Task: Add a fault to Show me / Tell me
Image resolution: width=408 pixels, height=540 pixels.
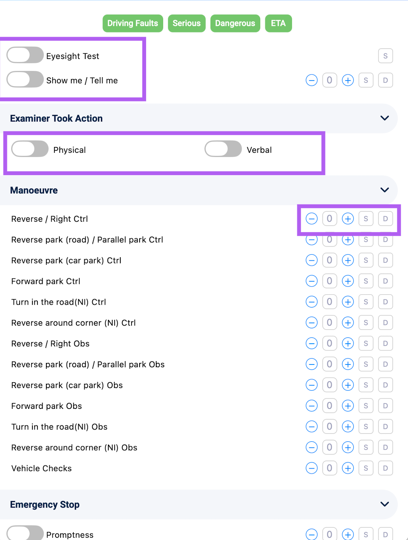Action: click(x=348, y=80)
